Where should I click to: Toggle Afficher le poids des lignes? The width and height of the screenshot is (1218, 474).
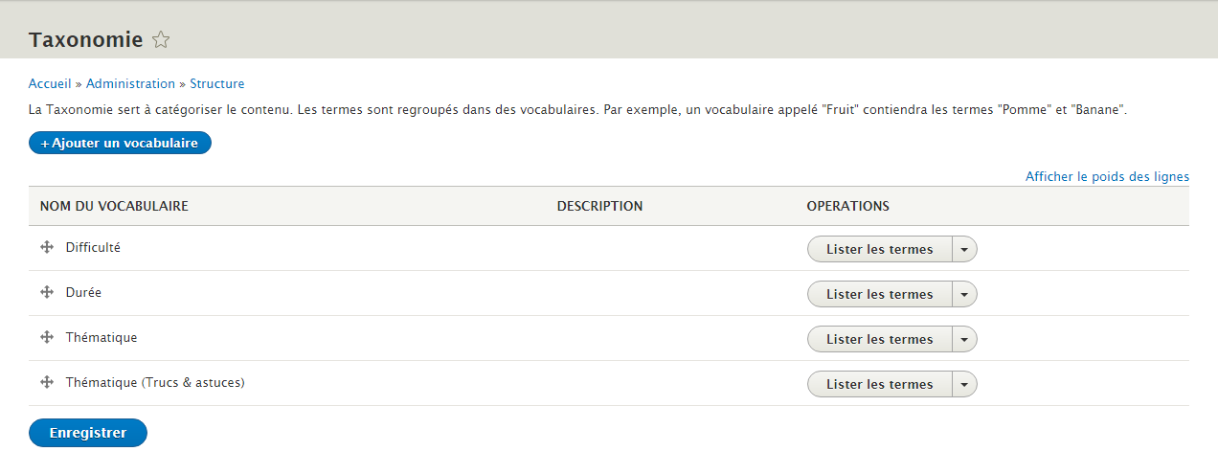point(1107,177)
